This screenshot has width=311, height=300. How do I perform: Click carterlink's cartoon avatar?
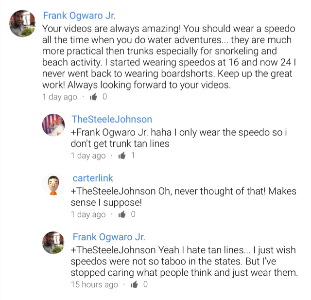(53, 185)
